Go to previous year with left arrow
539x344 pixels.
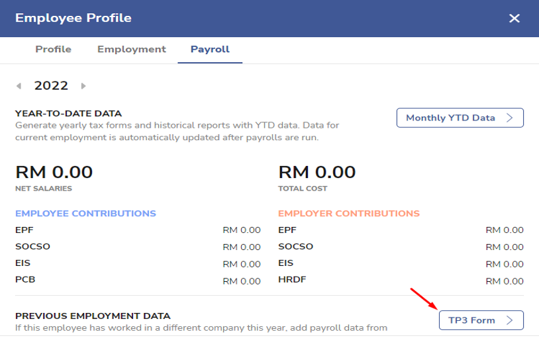tap(19, 86)
